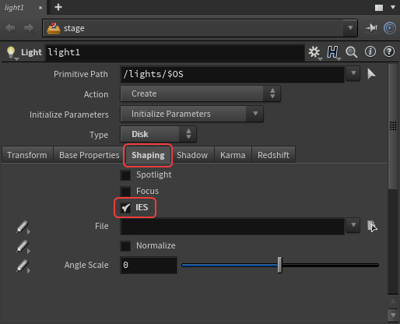Uncheck the IES checkbox
Screen dimensions: 400x324
pyautogui.click(x=125, y=208)
